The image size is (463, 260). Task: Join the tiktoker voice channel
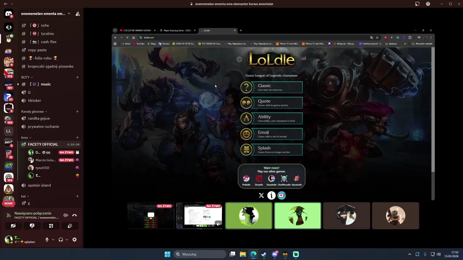coord(51,100)
